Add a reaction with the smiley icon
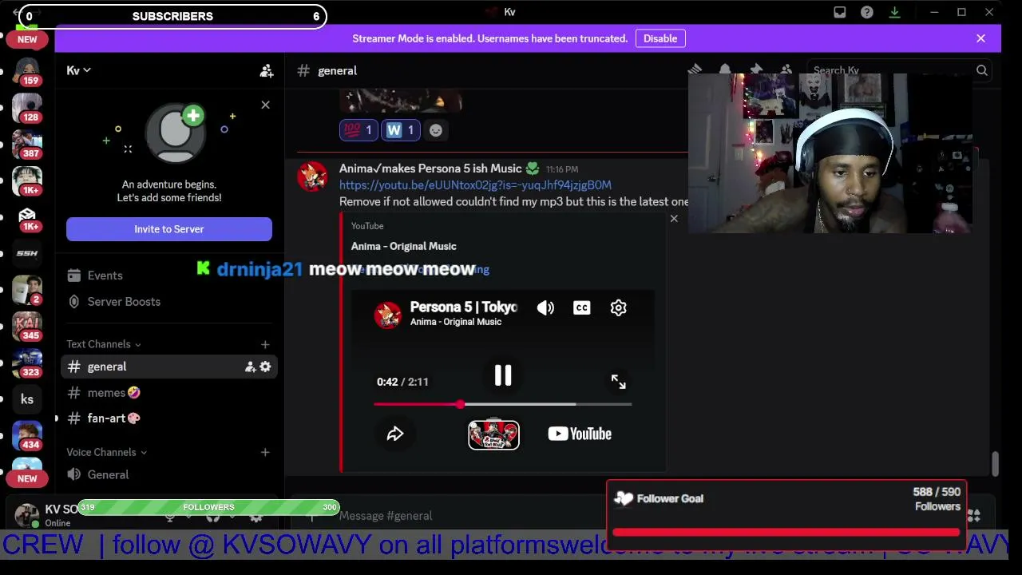Image resolution: width=1022 pixels, height=575 pixels. tap(435, 130)
